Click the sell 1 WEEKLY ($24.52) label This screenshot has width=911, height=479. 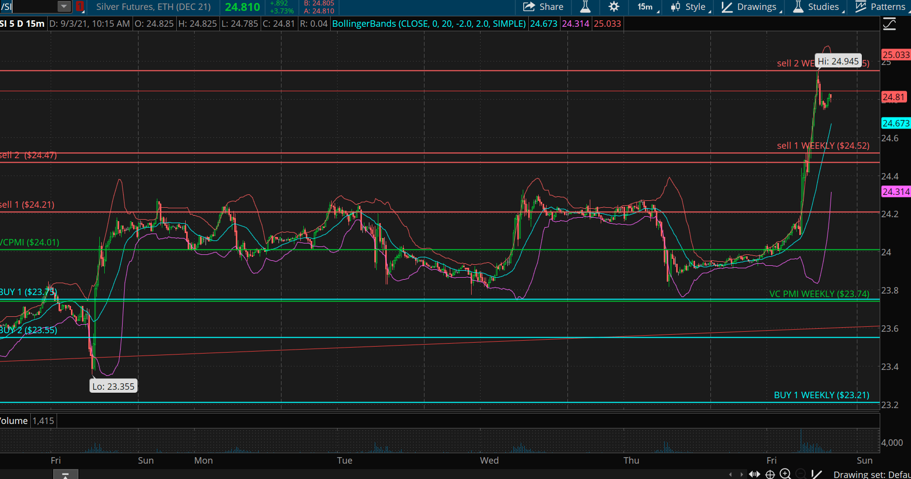click(x=823, y=146)
